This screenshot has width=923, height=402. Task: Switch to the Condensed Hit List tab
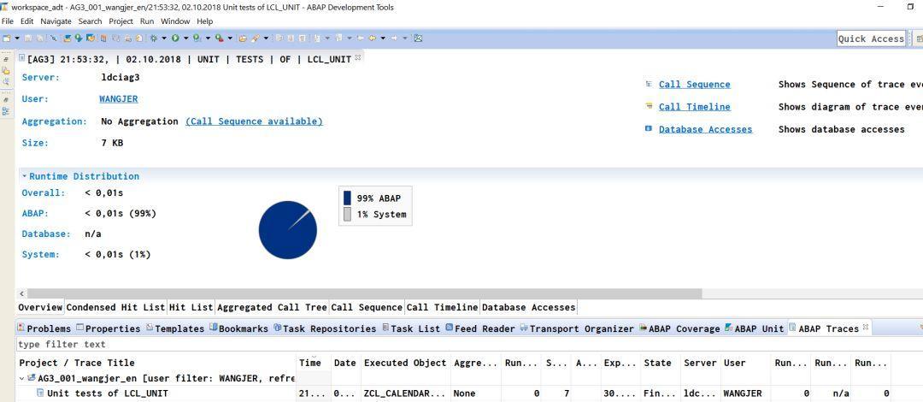[116, 307]
